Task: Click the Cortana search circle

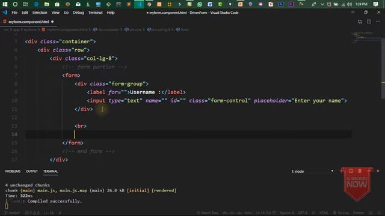Action: 15,4
